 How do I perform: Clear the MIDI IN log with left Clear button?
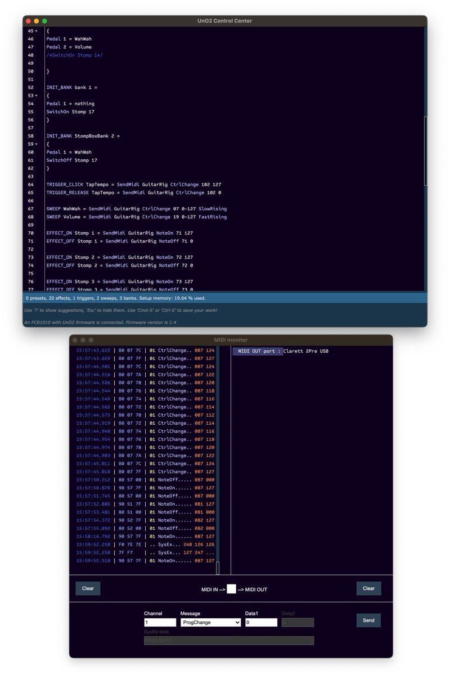[x=88, y=588]
